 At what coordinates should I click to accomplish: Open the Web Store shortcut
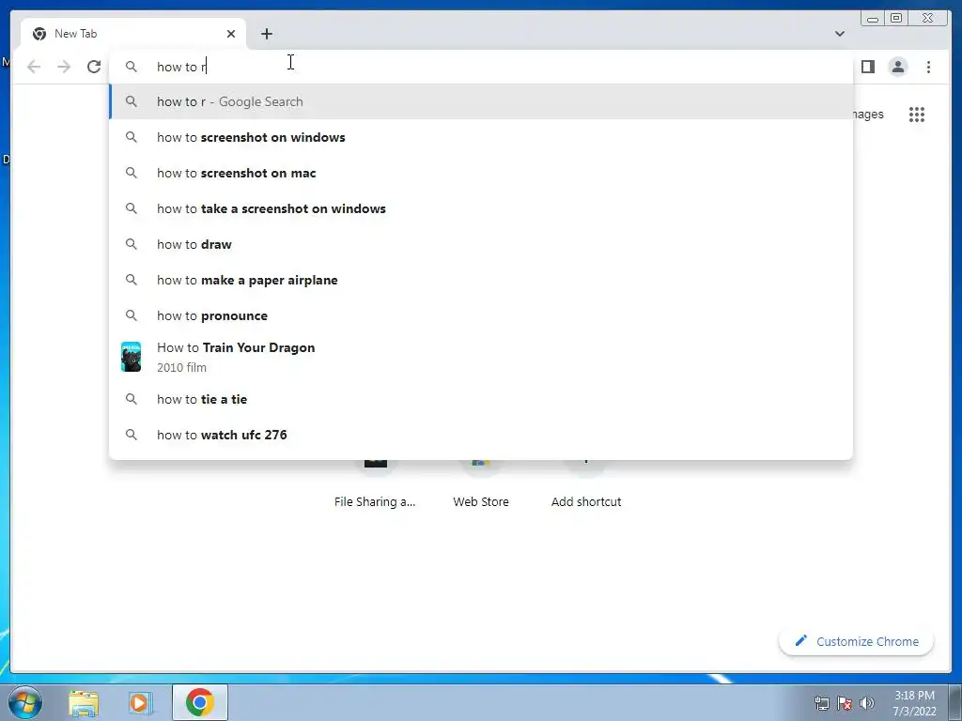(x=481, y=484)
